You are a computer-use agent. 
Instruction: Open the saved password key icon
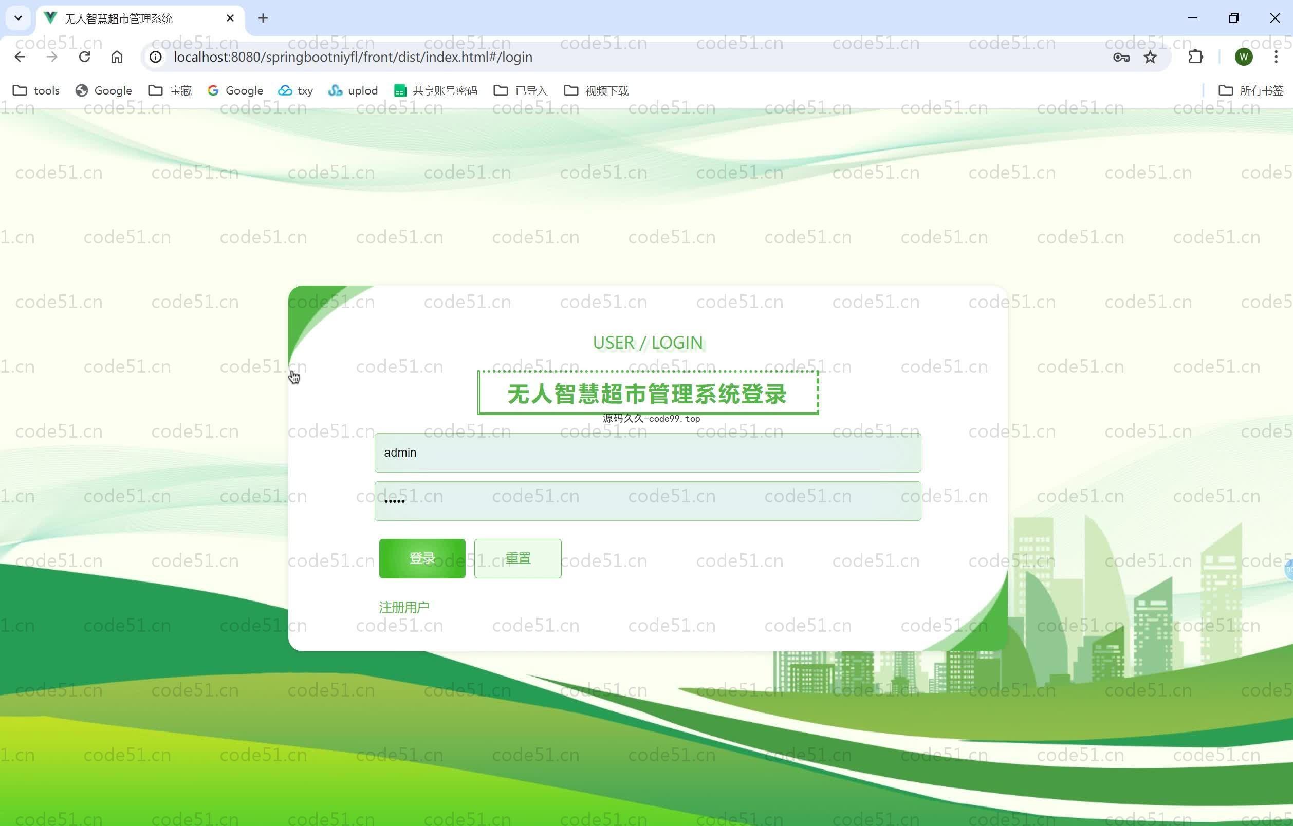[1121, 57]
